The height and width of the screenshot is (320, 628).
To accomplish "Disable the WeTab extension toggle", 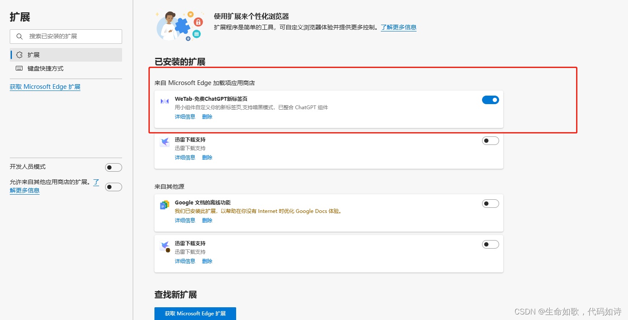I will click(490, 100).
